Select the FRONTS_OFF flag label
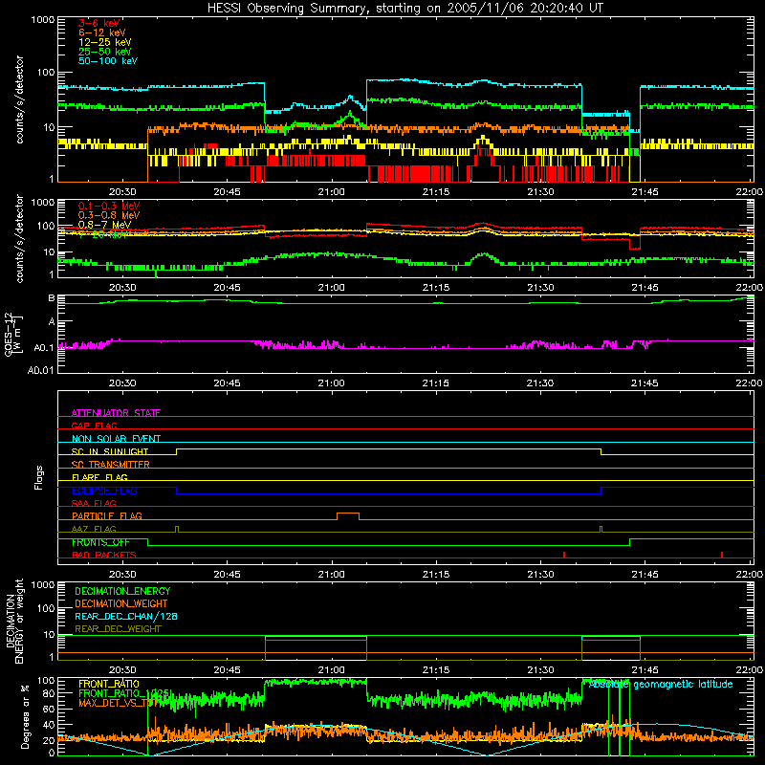The width and height of the screenshot is (765, 765). click(x=100, y=542)
